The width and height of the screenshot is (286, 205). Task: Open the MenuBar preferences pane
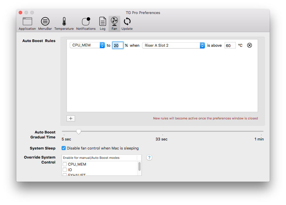tap(45, 24)
